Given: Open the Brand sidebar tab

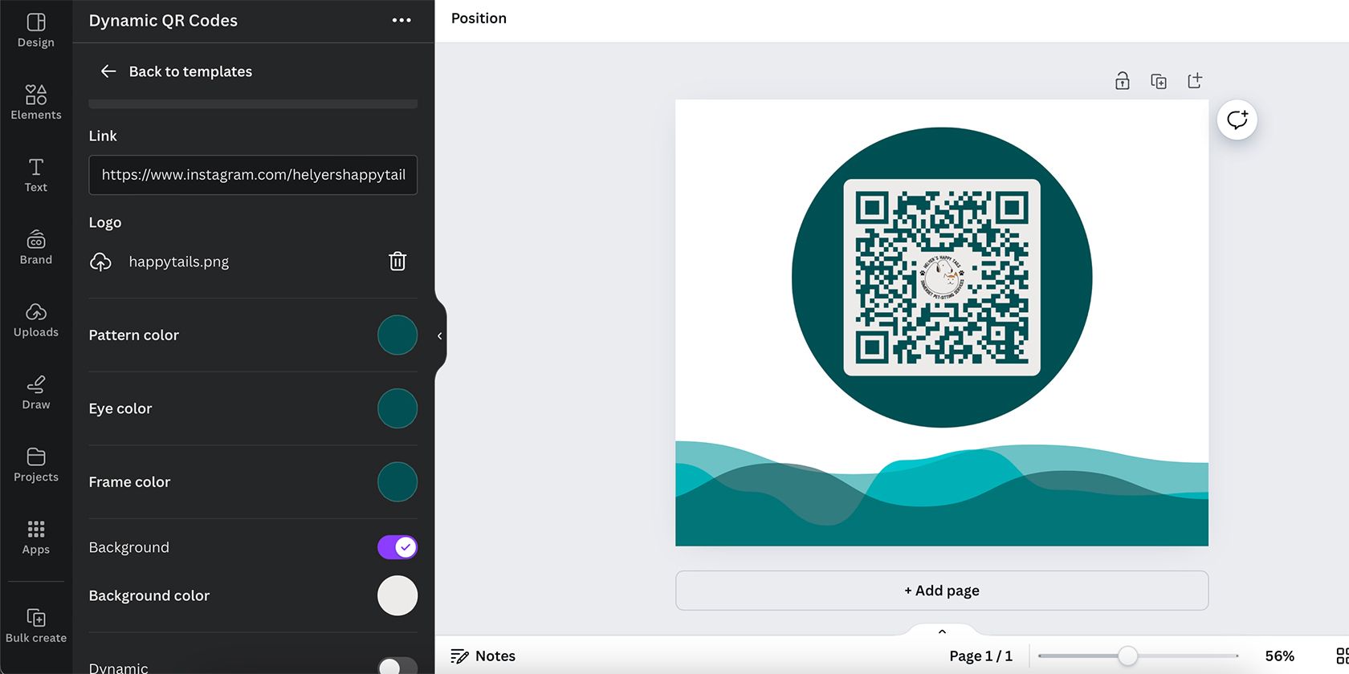Looking at the screenshot, I should 36,247.
